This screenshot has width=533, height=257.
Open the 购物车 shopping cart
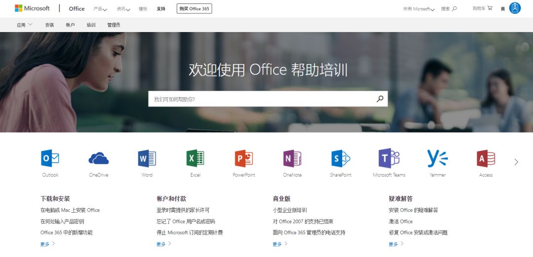[482, 8]
